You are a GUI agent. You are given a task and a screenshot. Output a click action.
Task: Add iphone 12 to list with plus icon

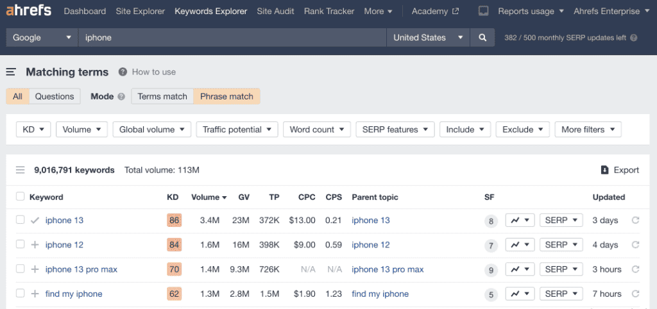coord(35,245)
